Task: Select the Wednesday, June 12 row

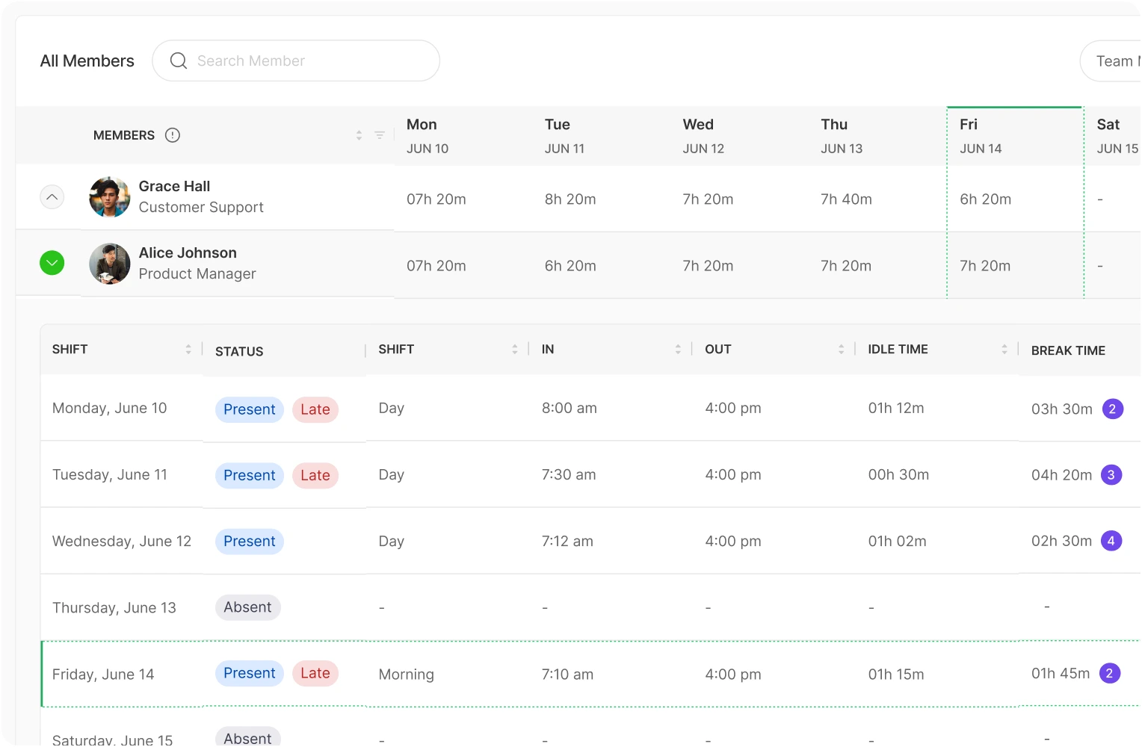Action: click(590, 541)
